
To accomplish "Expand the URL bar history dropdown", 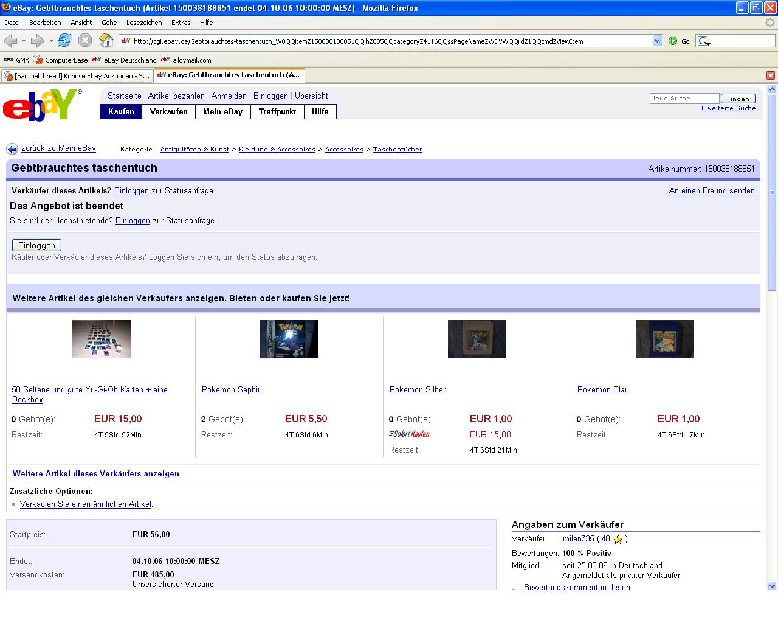I will point(657,41).
